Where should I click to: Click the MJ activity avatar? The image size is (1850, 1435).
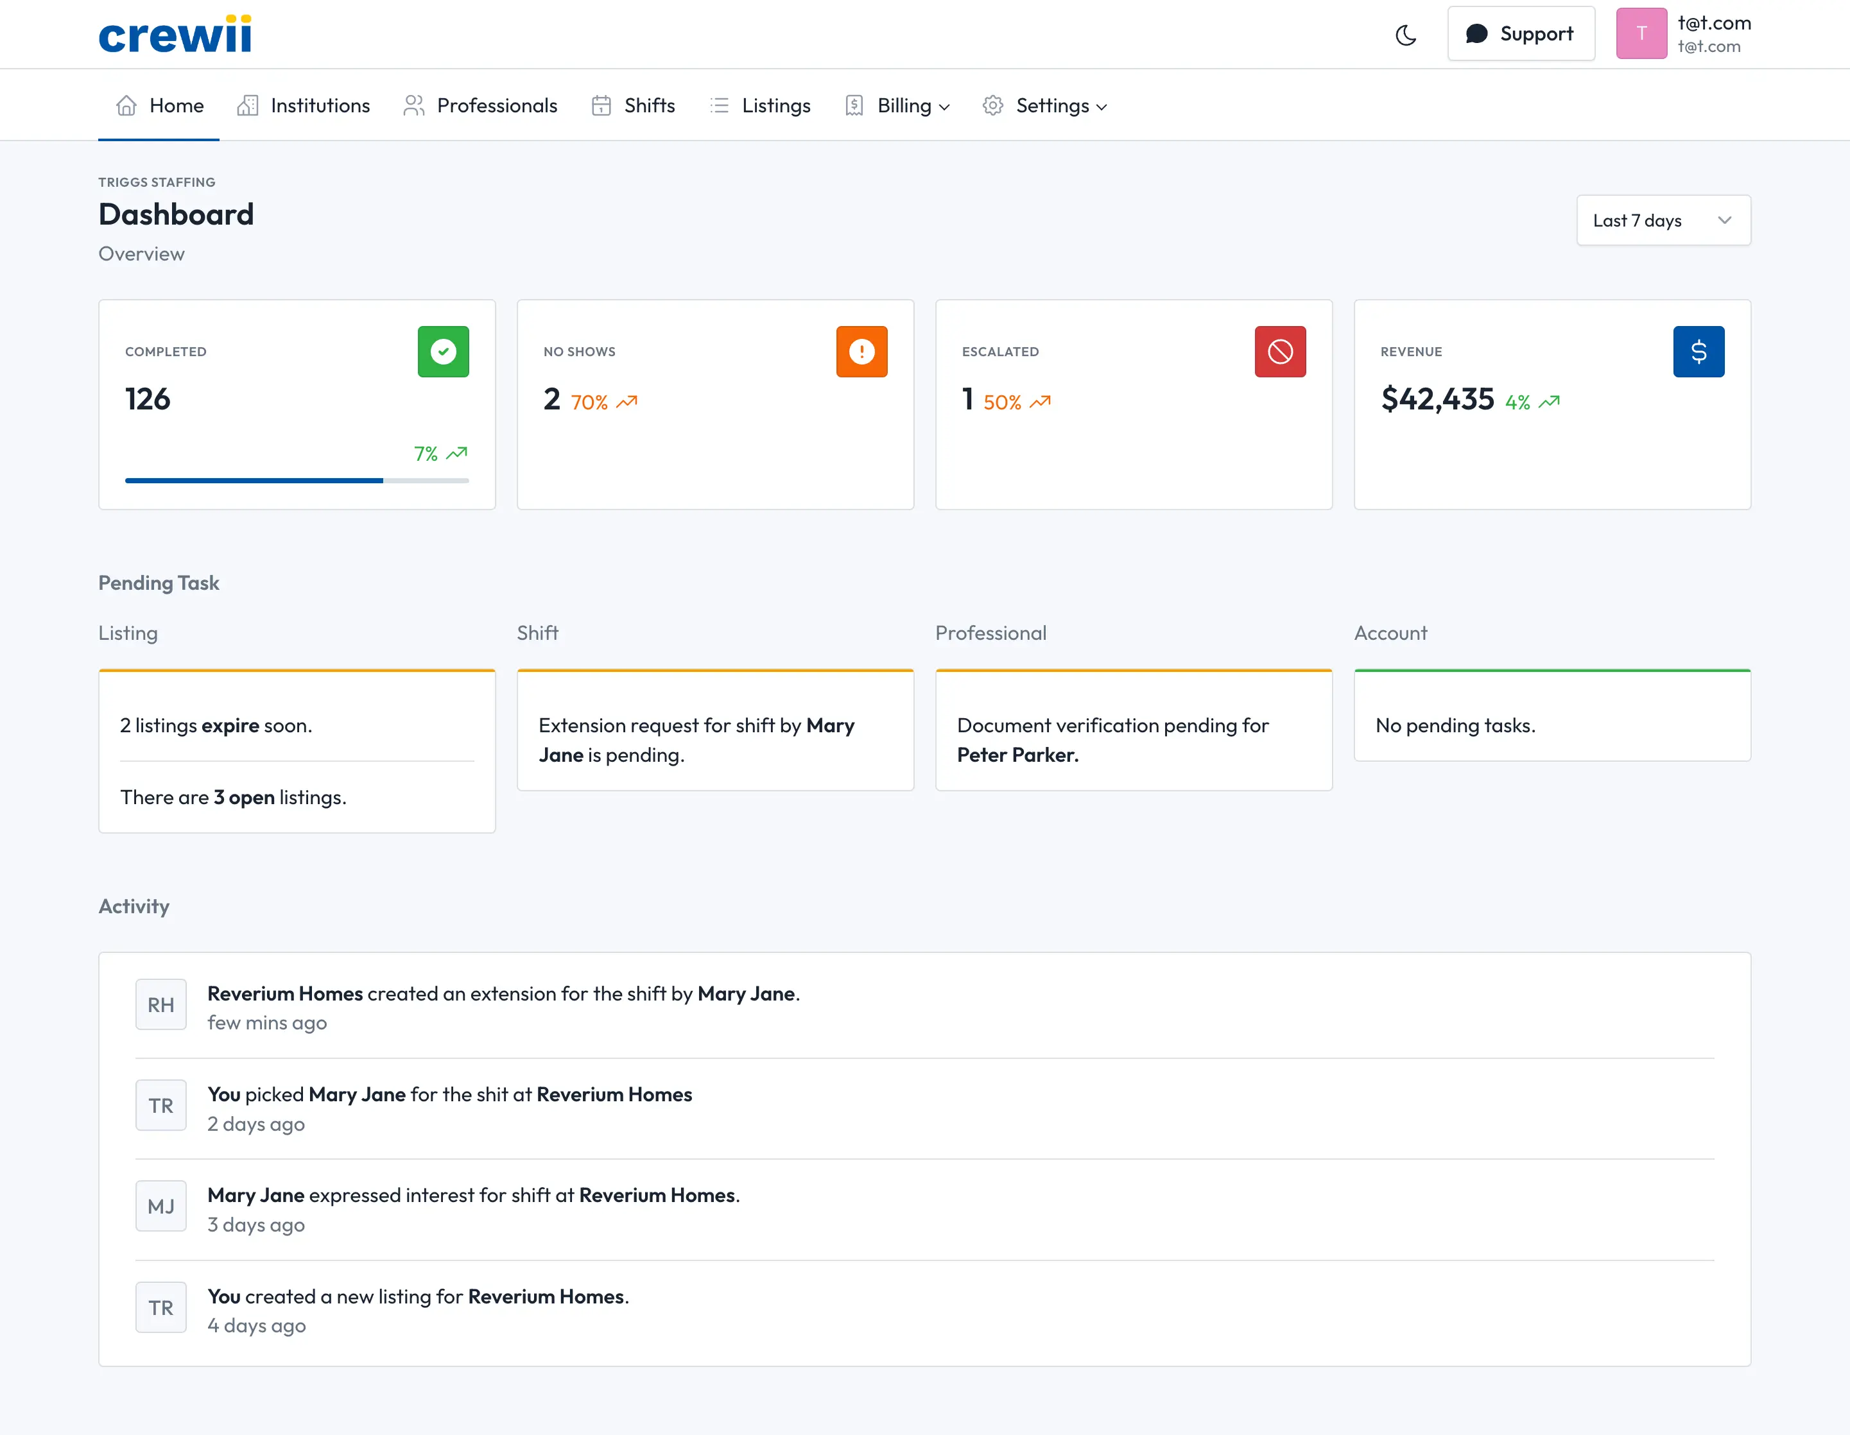[x=161, y=1207]
